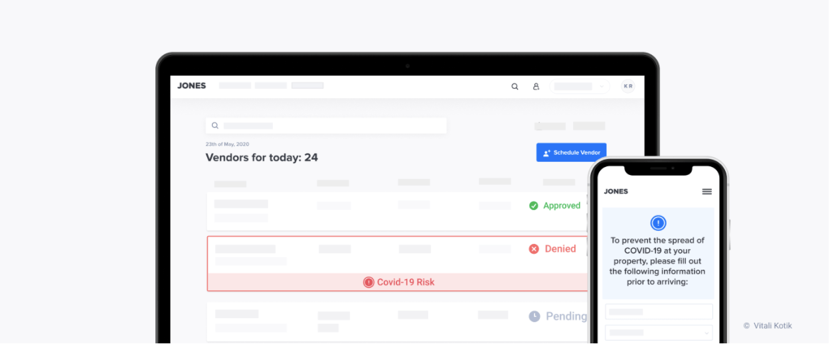Viewport: 830px width, 346px height.
Task: Focus the first text field on phone form
Action: tap(659, 312)
